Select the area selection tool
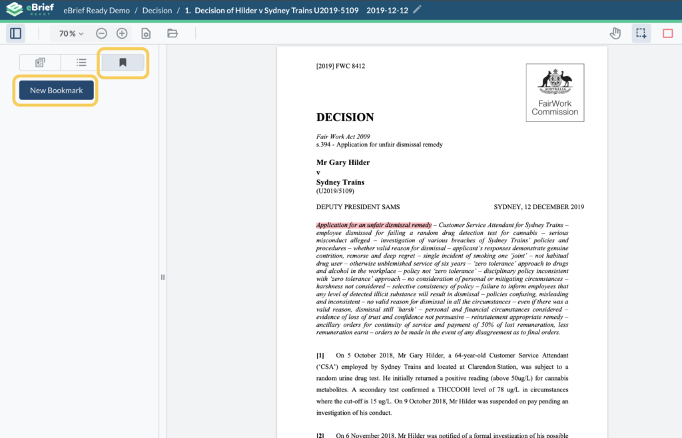 click(x=641, y=33)
